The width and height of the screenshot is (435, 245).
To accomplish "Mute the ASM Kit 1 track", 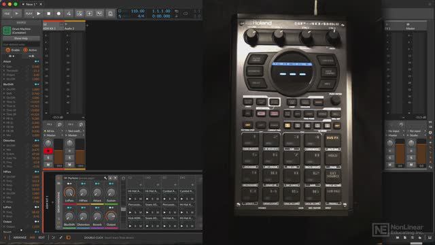I will click(48, 165).
